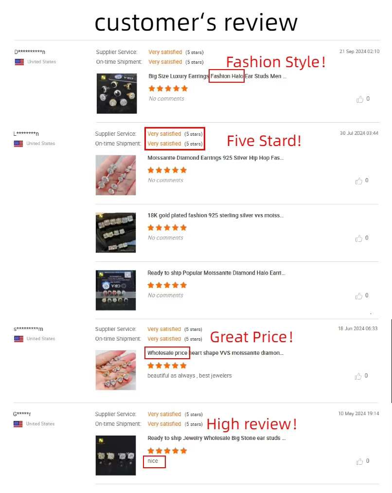Open Big Size Luxury Earrings product title link
This screenshot has height=493, width=392.
pyautogui.click(x=217, y=76)
